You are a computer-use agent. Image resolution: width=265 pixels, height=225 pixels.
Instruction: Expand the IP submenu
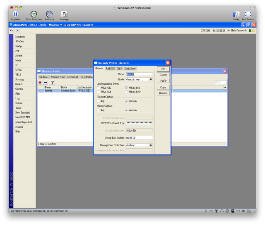pos(33,65)
